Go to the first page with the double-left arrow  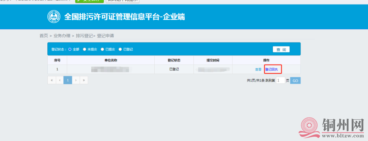51,80
